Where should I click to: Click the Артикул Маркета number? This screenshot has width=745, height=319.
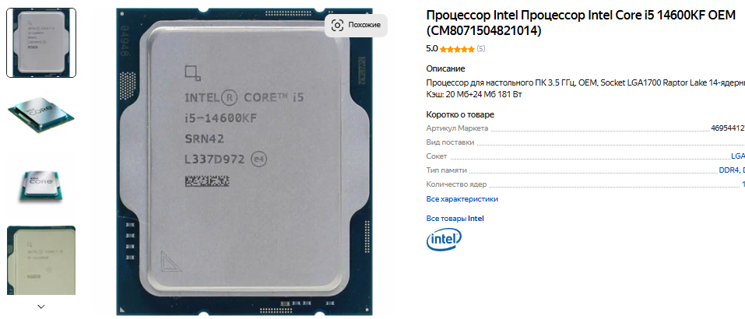[x=728, y=128]
